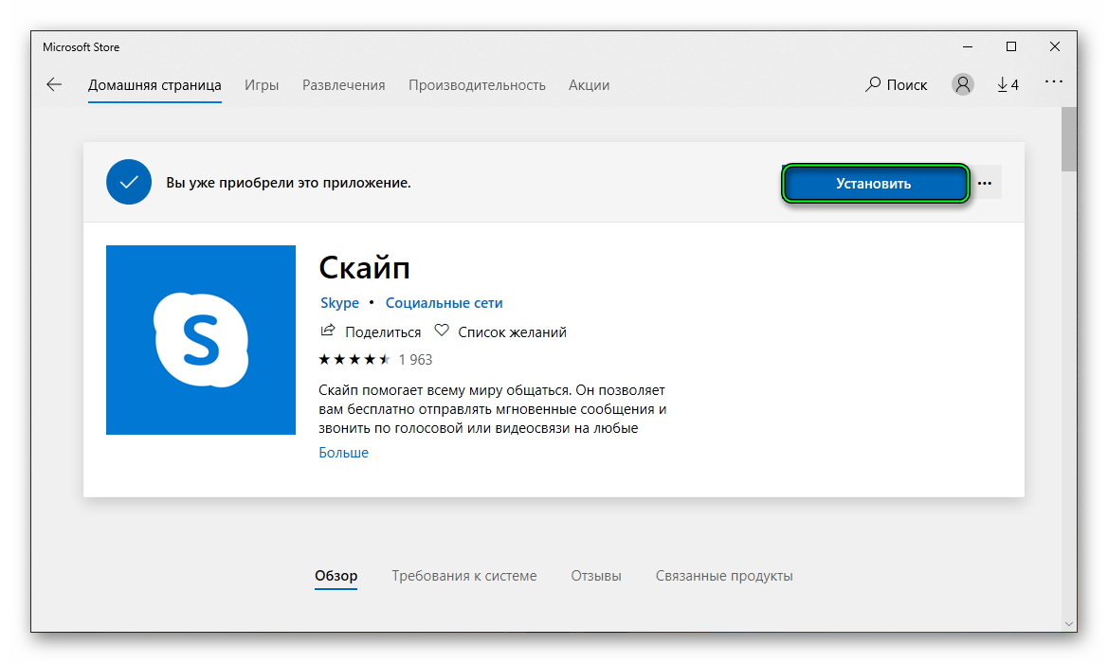Open the Store's top-right ellipsis menu

1054,81
